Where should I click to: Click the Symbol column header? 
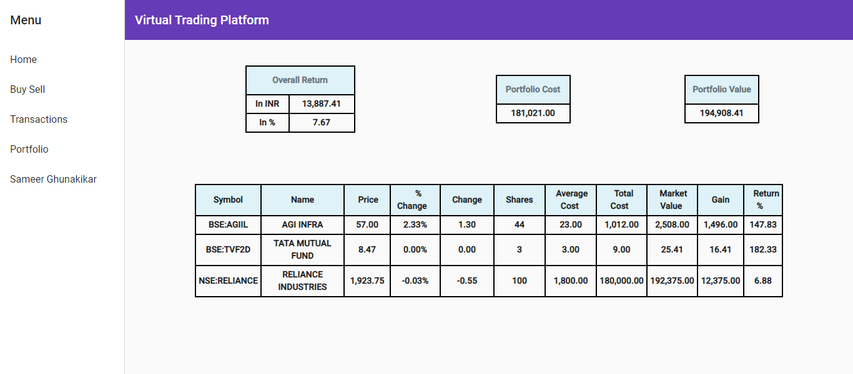(228, 199)
